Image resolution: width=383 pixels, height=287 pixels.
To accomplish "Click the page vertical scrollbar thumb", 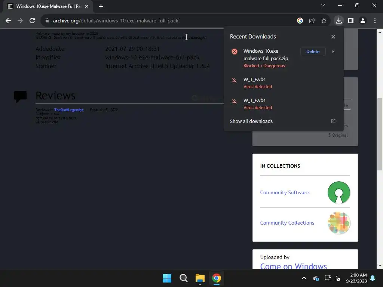I will click(x=380, y=134).
